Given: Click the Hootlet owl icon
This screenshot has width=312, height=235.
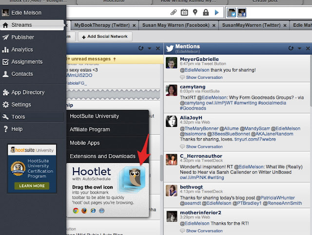Looking at the screenshot, I should point(135,178).
